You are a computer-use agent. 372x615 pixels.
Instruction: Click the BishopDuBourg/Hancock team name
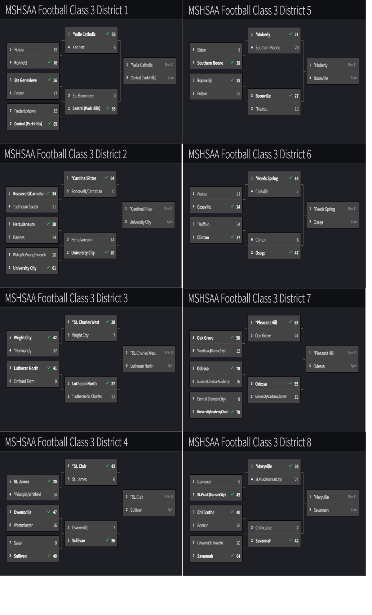point(29,255)
